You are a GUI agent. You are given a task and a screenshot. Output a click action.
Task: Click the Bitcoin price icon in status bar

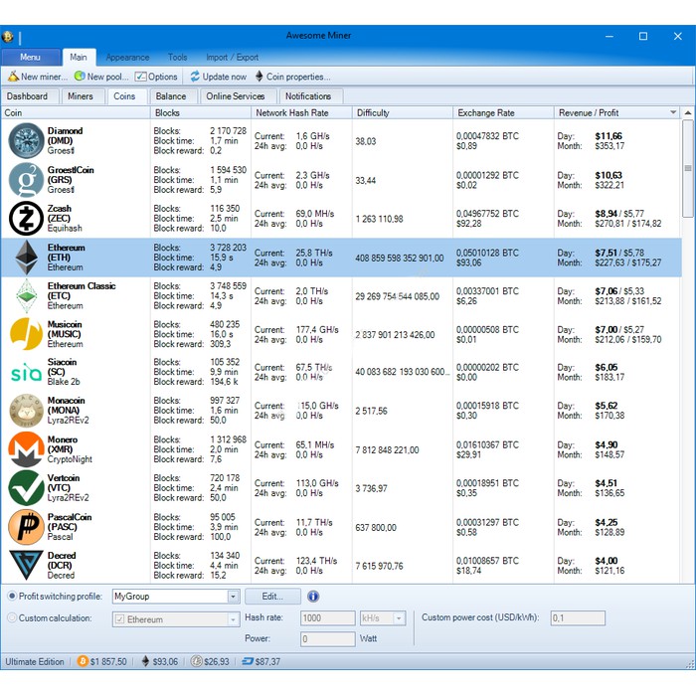point(84,661)
